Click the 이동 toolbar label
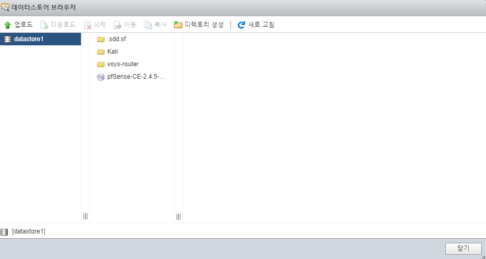The width and height of the screenshot is (486, 259). 130,24
